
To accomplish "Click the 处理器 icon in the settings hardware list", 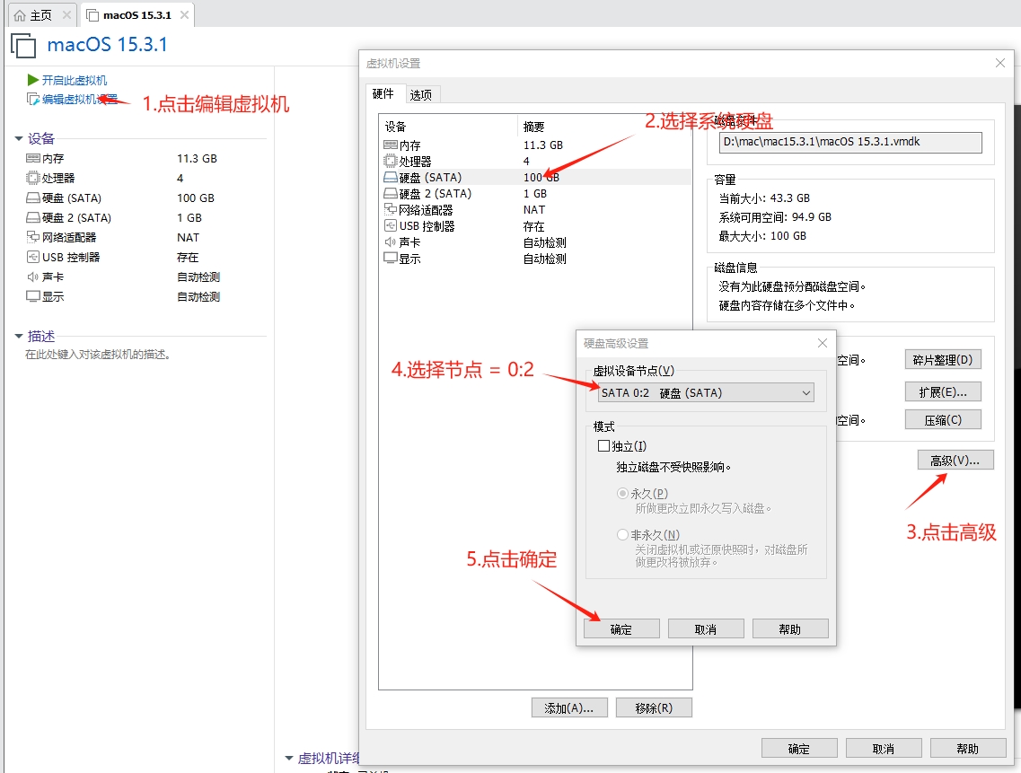I will 391,161.
